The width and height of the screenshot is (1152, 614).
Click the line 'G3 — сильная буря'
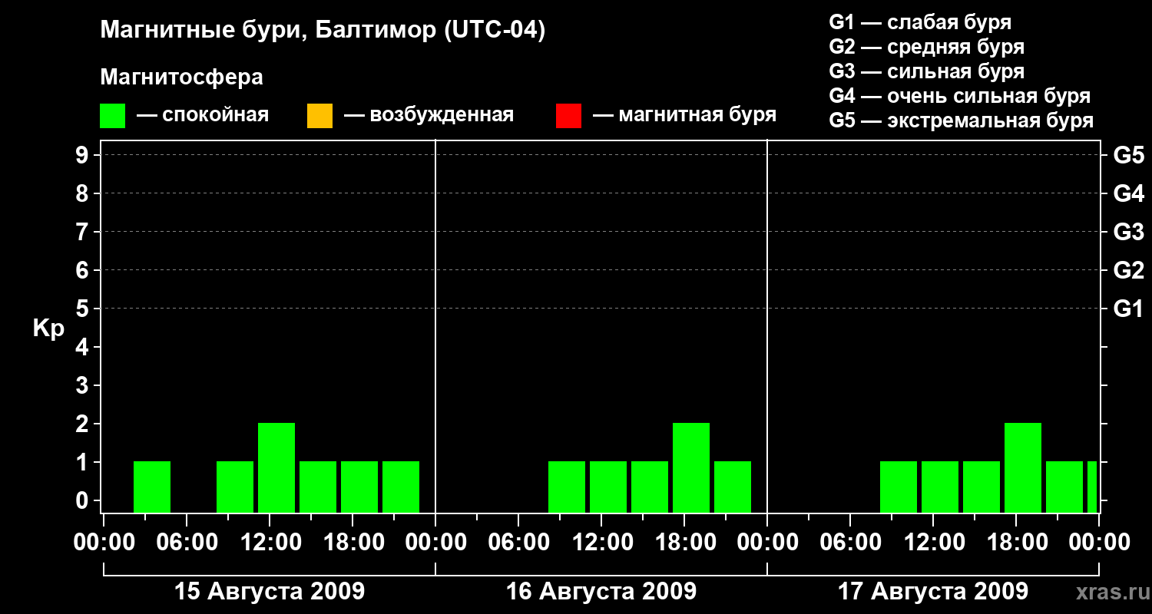point(926,71)
